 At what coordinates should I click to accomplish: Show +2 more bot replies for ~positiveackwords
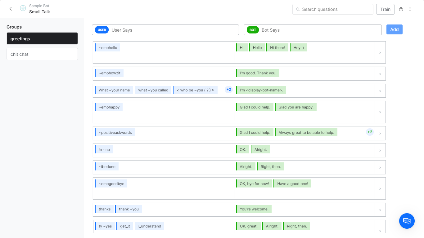coord(370,132)
